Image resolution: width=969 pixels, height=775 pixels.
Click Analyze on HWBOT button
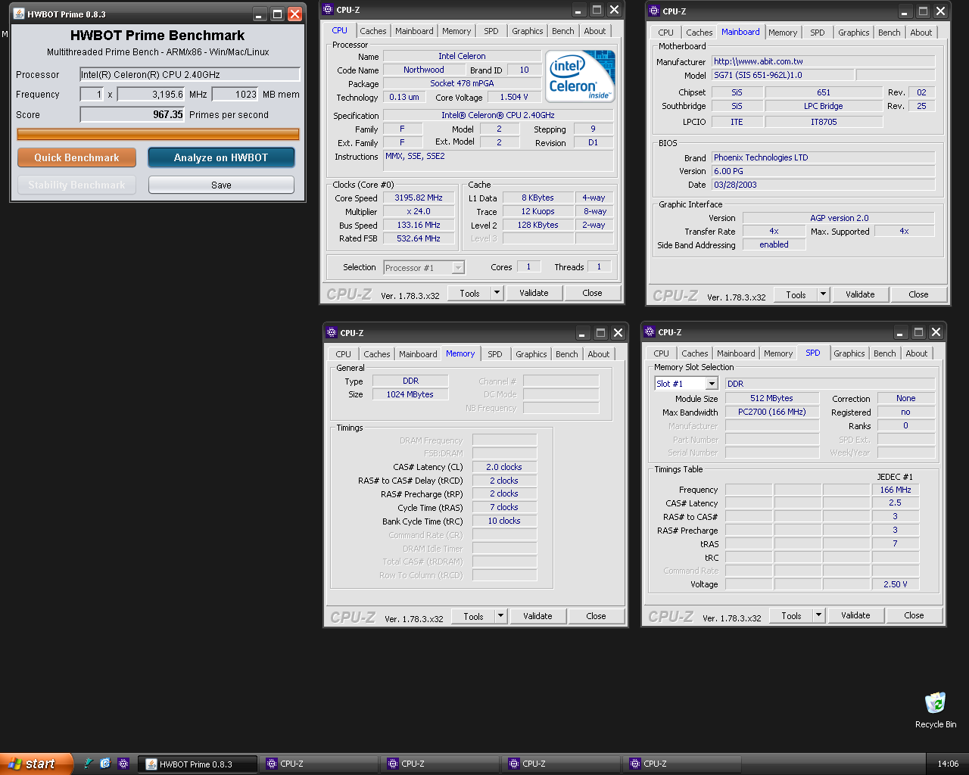221,157
